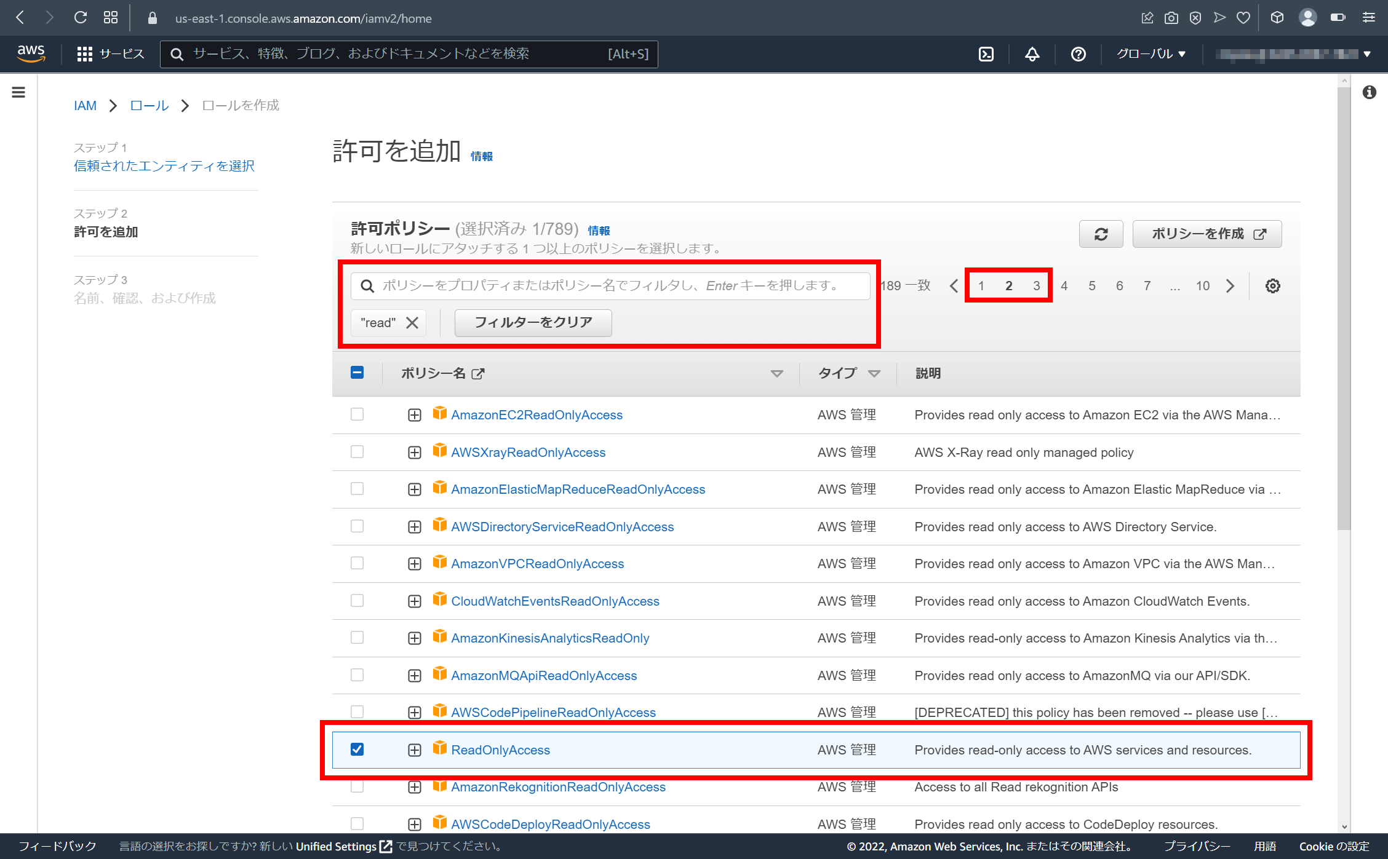Go to policy page 4
Image resolution: width=1388 pixels, height=859 pixels.
tap(1064, 286)
